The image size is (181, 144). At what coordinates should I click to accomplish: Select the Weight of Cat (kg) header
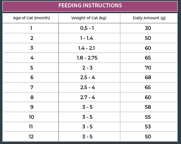(89, 18)
